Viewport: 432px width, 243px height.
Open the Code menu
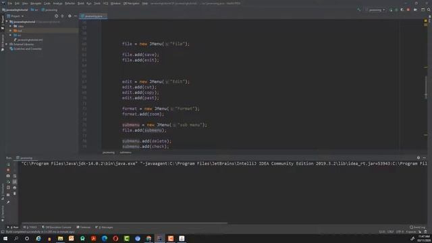point(47,3)
